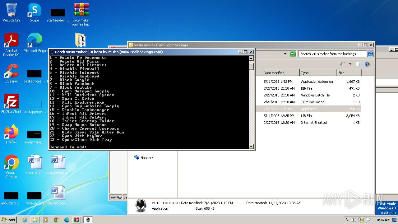Select redlikely.jpg desktop file
This screenshot has width=398, height=224.
pyautogui.click(x=34, y=198)
